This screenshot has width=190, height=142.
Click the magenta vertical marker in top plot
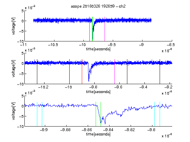tap(105, 29)
